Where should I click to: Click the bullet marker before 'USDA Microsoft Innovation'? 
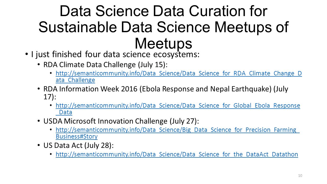pos(39,121)
